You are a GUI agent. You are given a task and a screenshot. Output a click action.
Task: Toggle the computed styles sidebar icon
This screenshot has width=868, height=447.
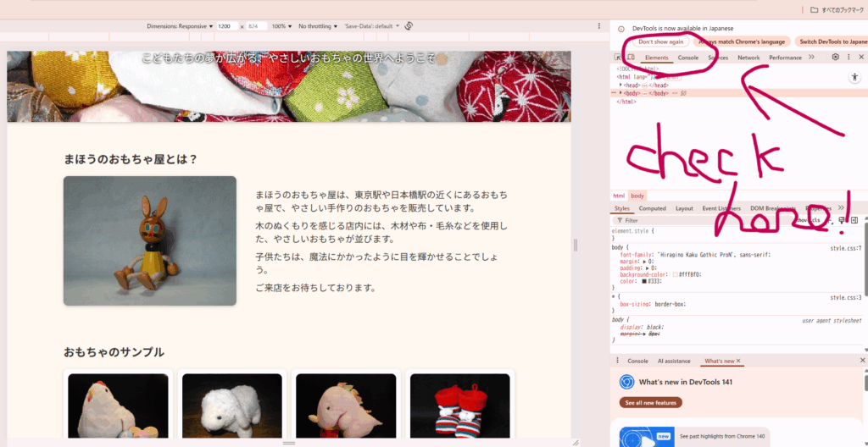(854, 220)
